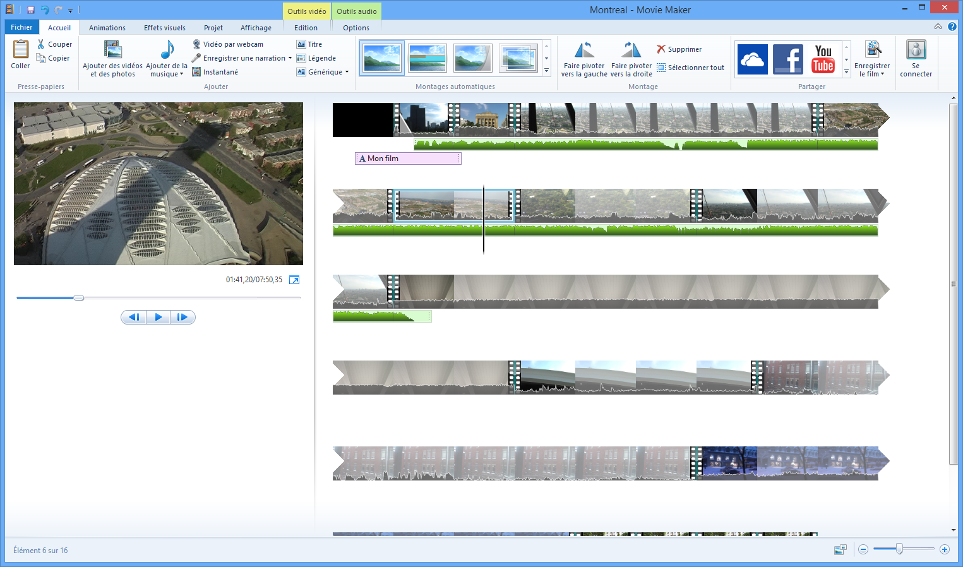
Task: Toggle thumbnail size icon in status bar
Action: tap(840, 550)
